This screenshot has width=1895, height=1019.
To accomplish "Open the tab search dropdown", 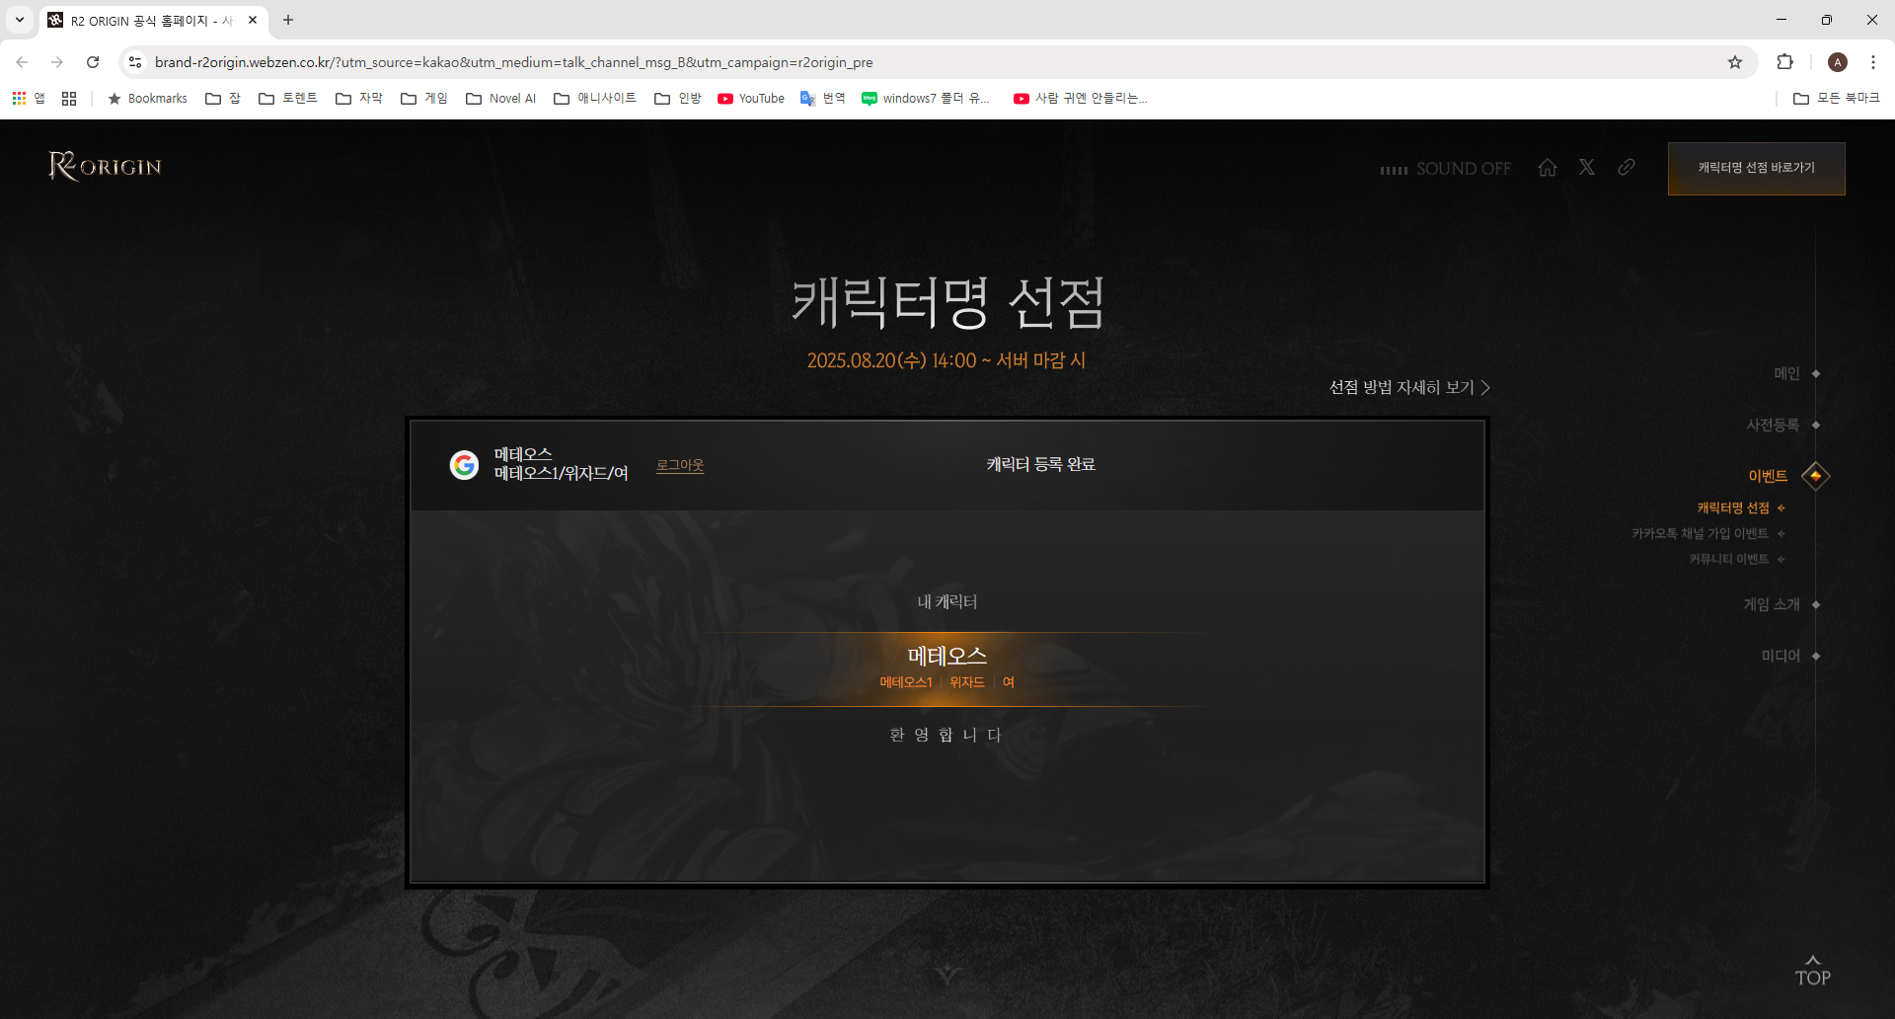I will (x=20, y=20).
